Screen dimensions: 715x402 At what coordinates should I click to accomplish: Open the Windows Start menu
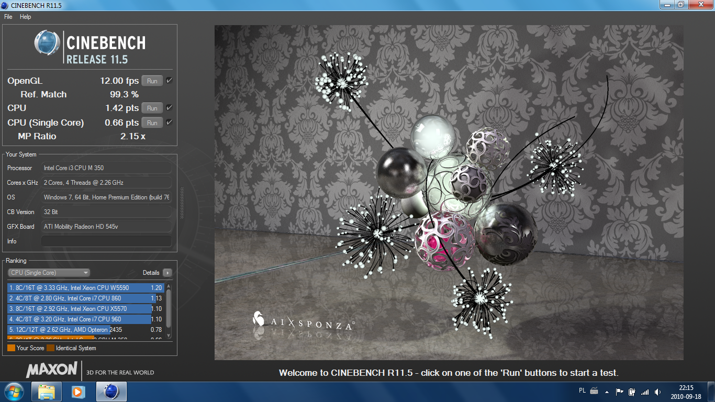[x=13, y=392]
